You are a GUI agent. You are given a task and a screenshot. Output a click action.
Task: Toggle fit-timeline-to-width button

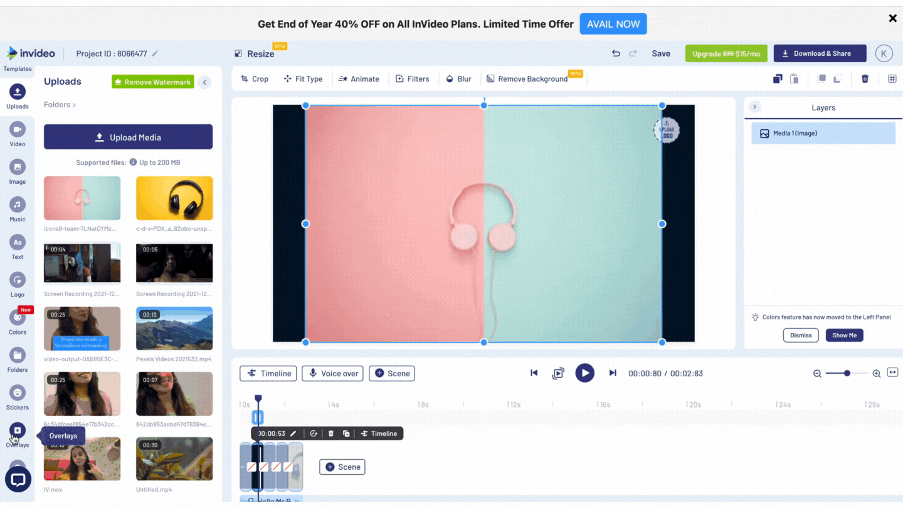(893, 373)
